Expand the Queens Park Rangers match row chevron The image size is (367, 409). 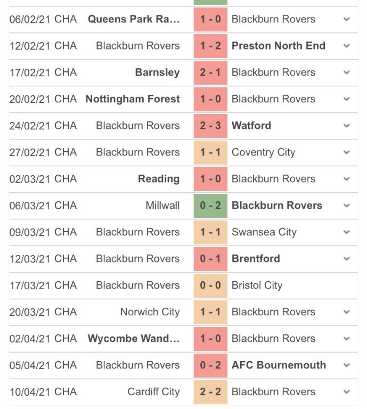(x=347, y=19)
